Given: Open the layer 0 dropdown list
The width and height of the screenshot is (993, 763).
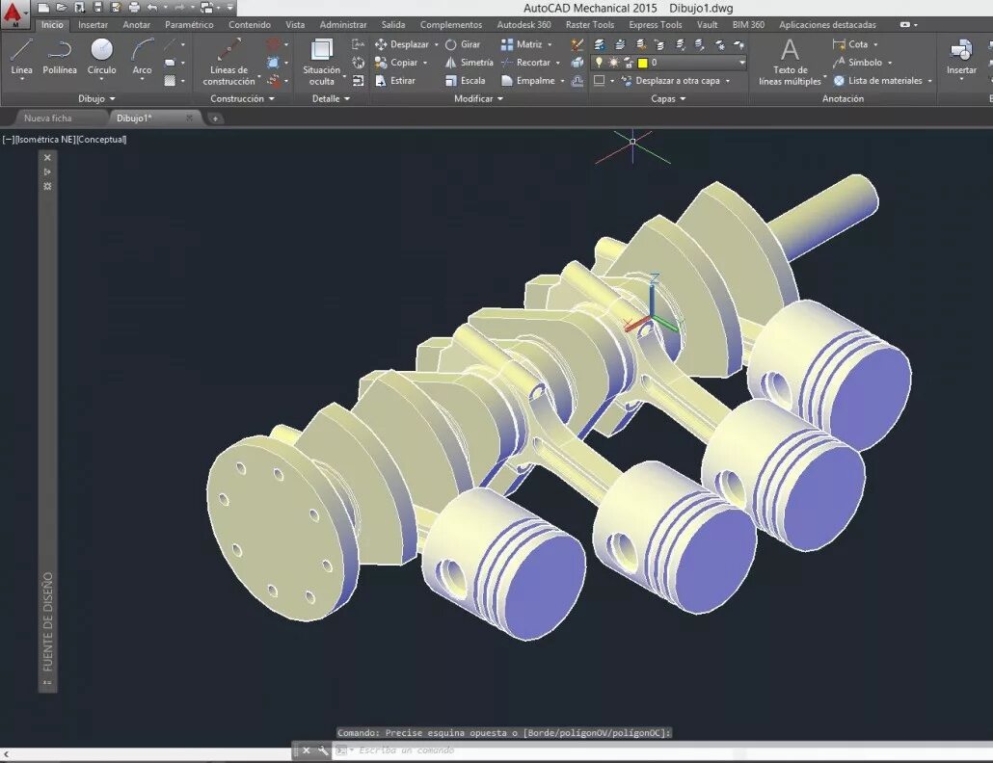Looking at the screenshot, I should [x=742, y=63].
